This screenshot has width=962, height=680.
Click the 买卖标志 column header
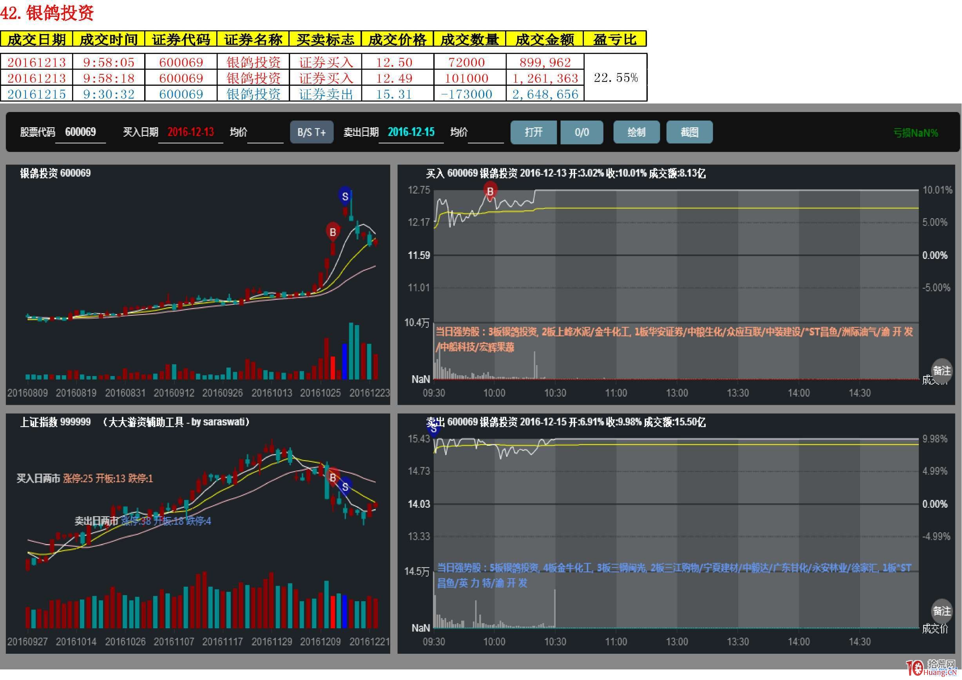(326, 39)
